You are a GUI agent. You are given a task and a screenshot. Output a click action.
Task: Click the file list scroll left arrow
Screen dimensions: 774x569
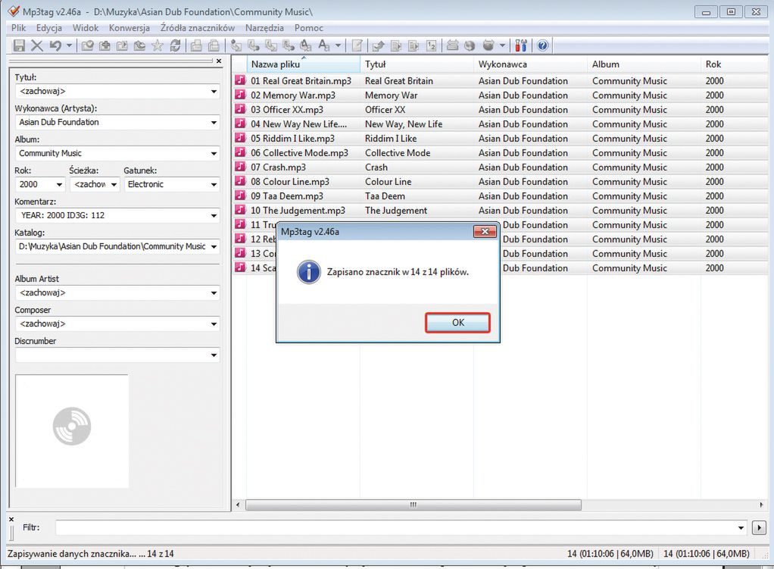point(239,505)
